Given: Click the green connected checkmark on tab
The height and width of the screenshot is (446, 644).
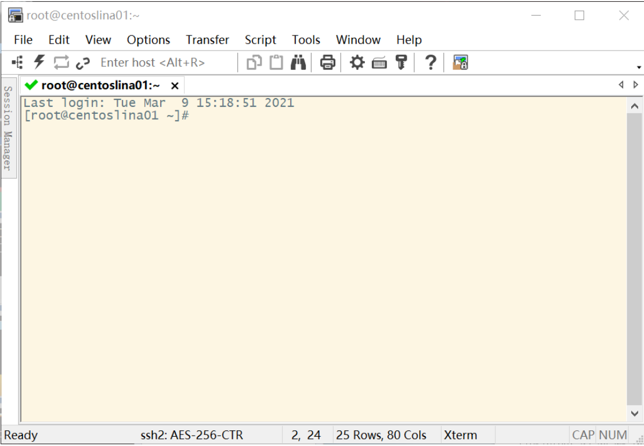Looking at the screenshot, I should [x=31, y=85].
